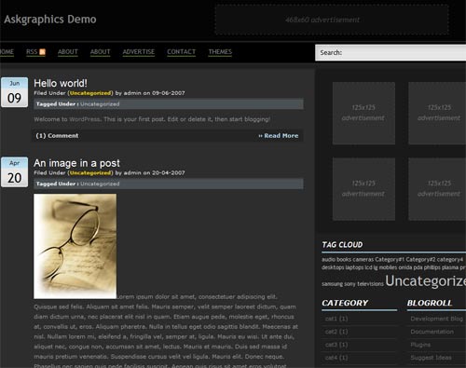Click the Askgraphics Demo site title
The width and height of the screenshot is (466, 368).
pyautogui.click(x=50, y=20)
